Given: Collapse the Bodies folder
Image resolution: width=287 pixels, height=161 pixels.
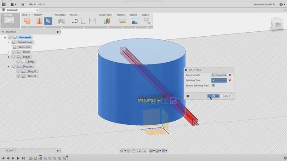Looking at the screenshot, I should point(9,57).
